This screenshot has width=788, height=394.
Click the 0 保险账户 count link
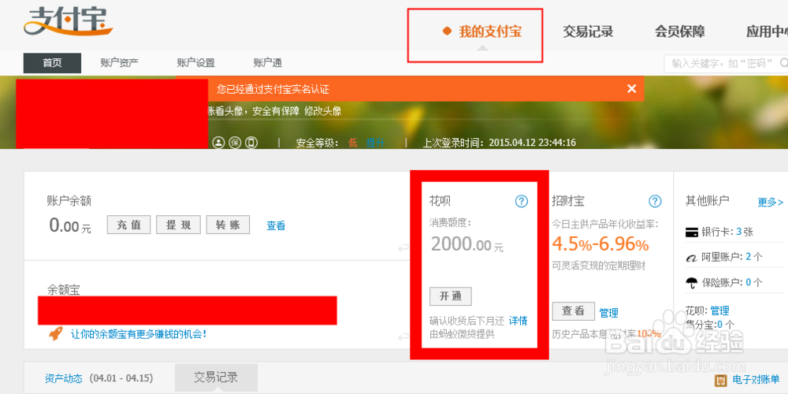749,282
